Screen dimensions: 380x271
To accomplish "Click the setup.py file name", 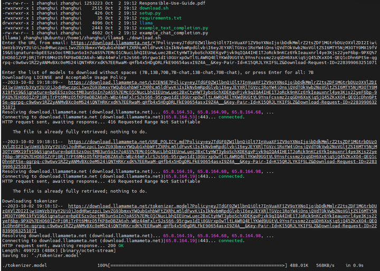I will 150,13.
